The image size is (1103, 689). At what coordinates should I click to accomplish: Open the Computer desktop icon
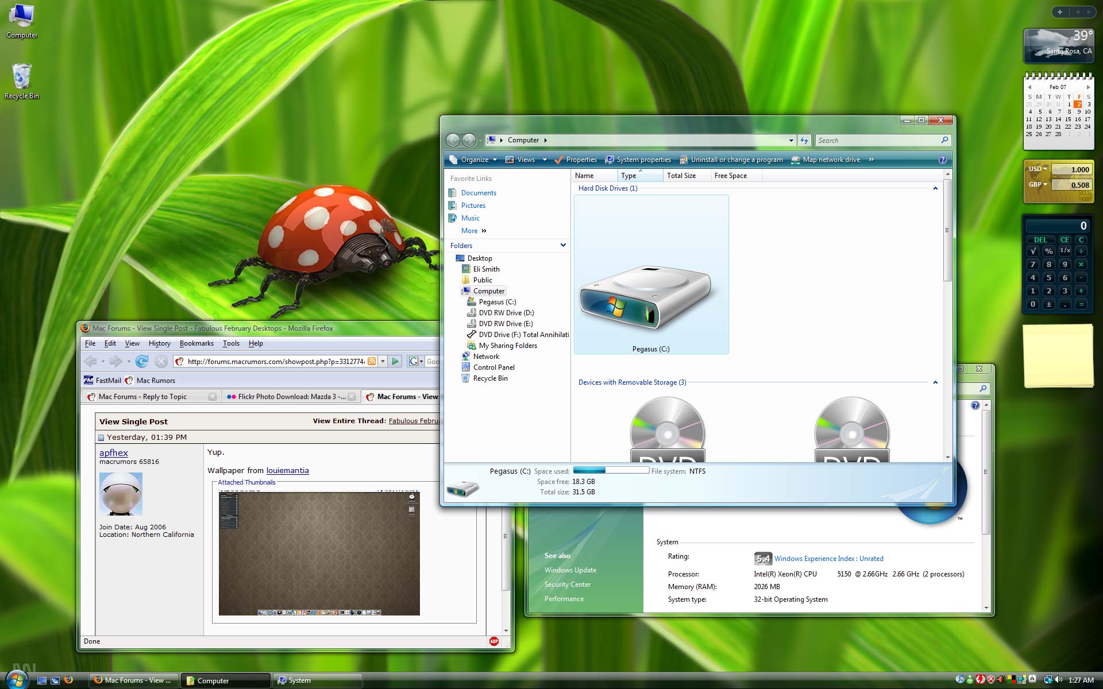[x=22, y=21]
